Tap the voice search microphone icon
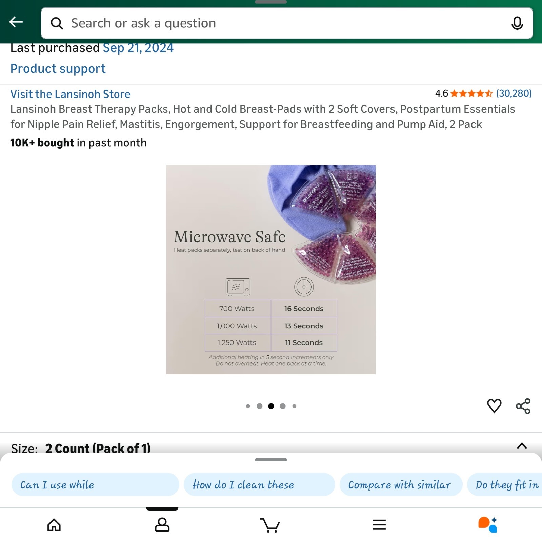 (517, 23)
